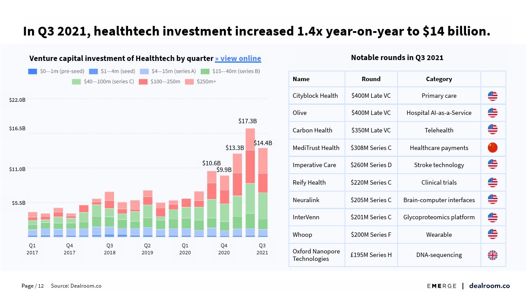Click the UK flag beside Oxford Nanopore Technologies
The width and height of the screenshot is (526, 296).
point(493,255)
